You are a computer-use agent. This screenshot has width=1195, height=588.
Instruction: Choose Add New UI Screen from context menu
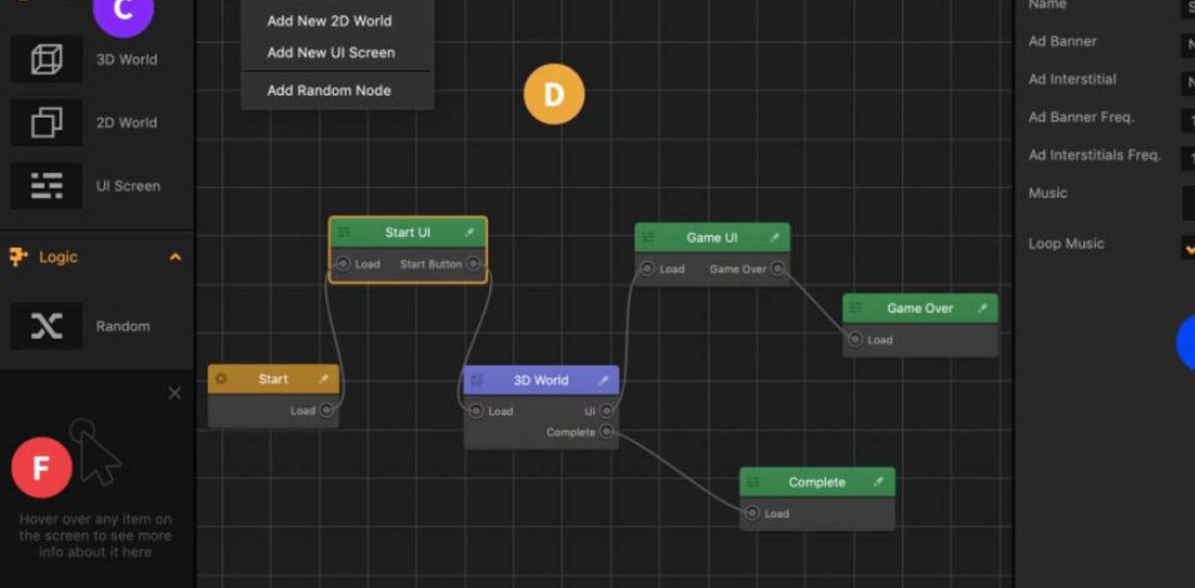pos(331,53)
